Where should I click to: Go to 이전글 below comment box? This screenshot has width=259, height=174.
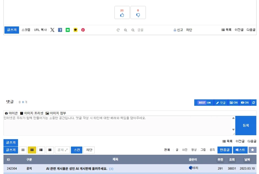pyautogui.click(x=240, y=141)
